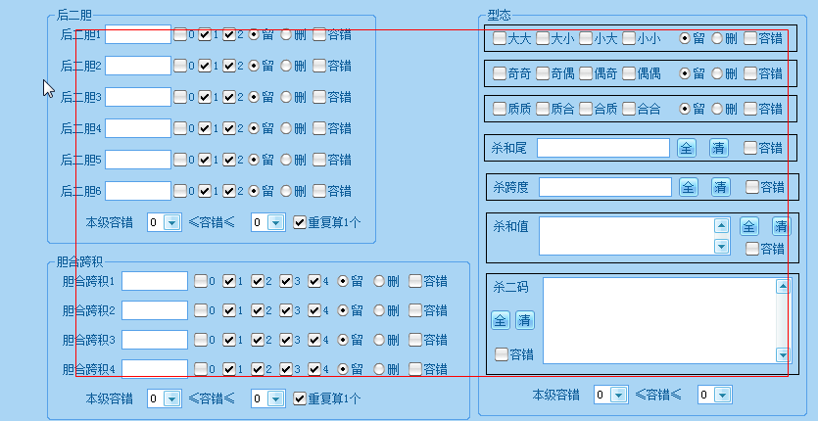Click 全 button under 杀二码
The width and height of the screenshot is (818, 421).
(x=501, y=320)
